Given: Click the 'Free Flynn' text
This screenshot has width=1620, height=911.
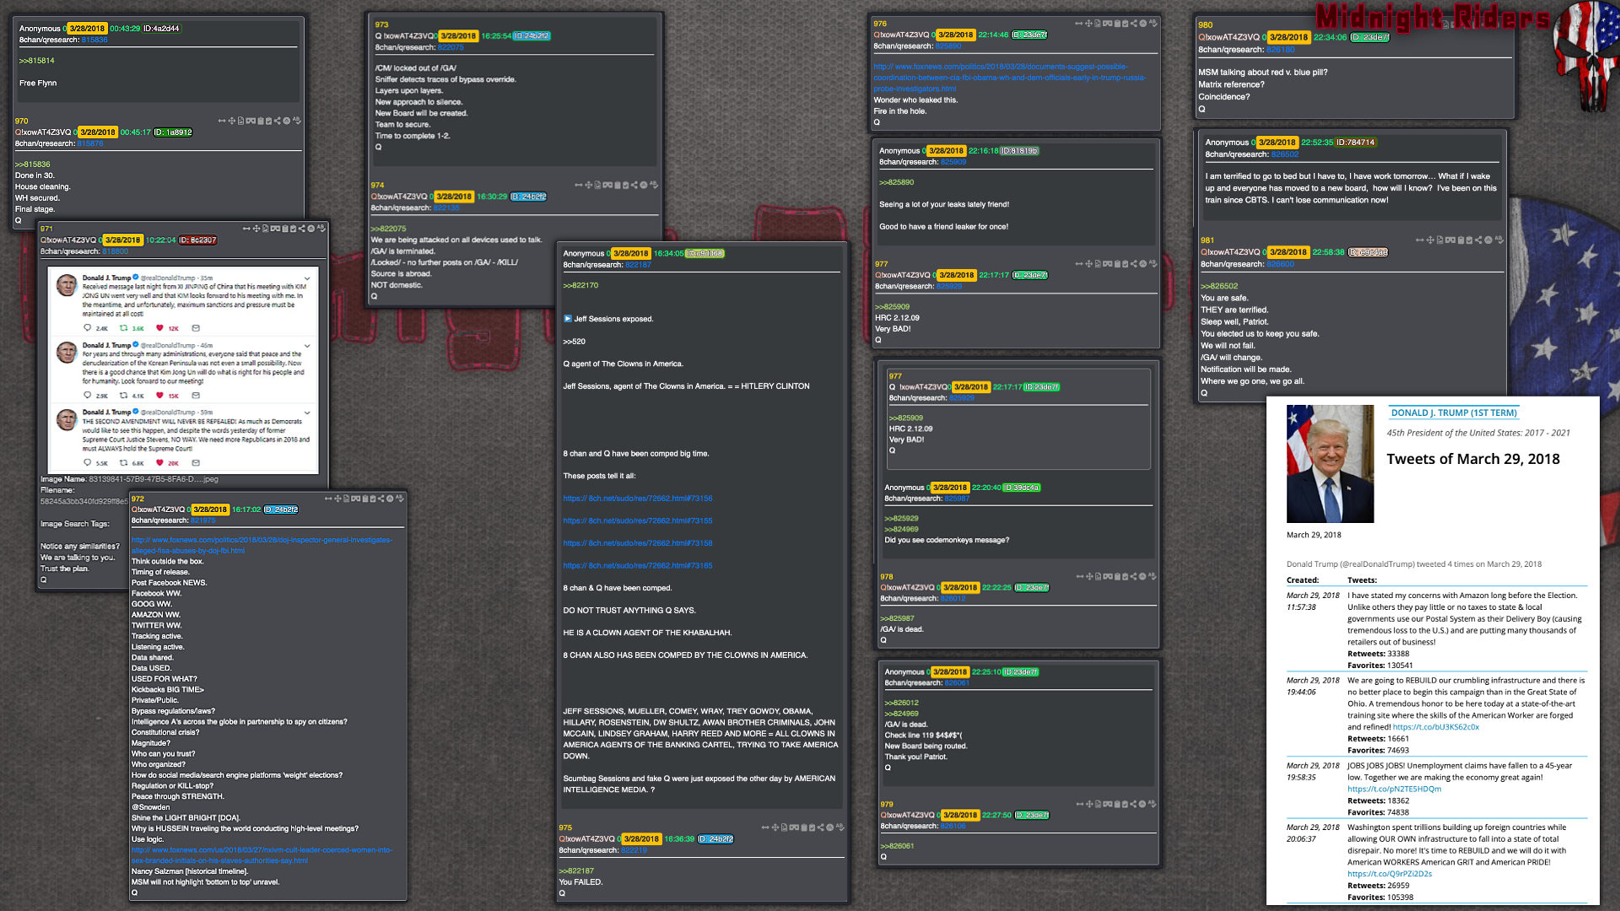Looking at the screenshot, I should (x=38, y=84).
